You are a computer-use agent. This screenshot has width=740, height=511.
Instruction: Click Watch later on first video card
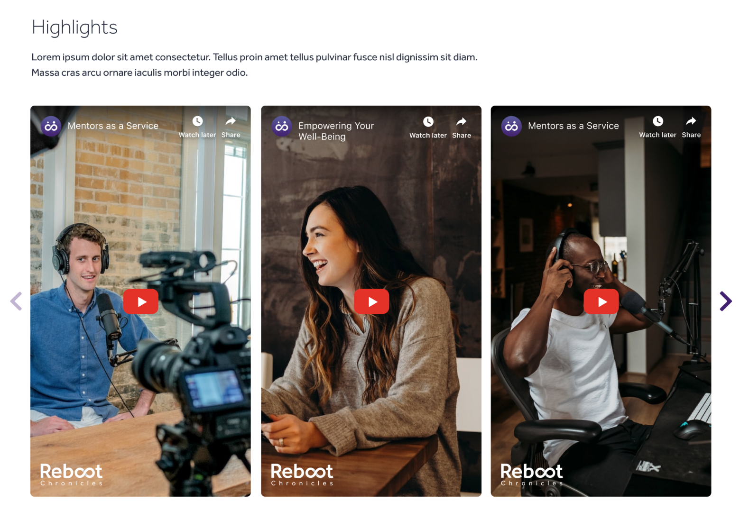pos(197,127)
